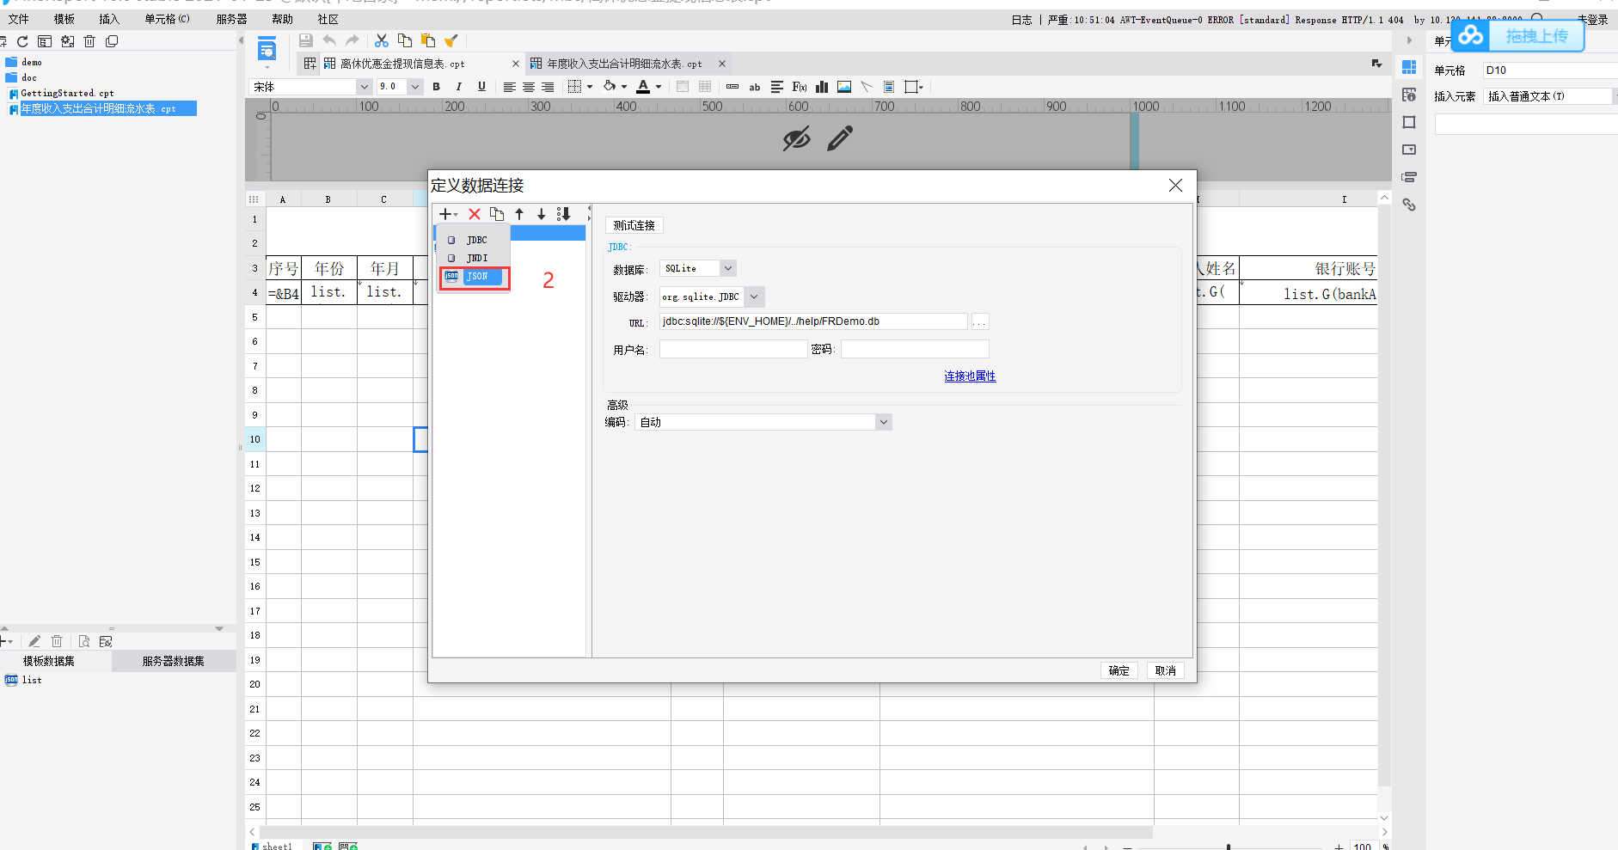Viewport: 1618px width, 850px height.
Task: Click the URL browse ellipsis button
Action: (979, 322)
